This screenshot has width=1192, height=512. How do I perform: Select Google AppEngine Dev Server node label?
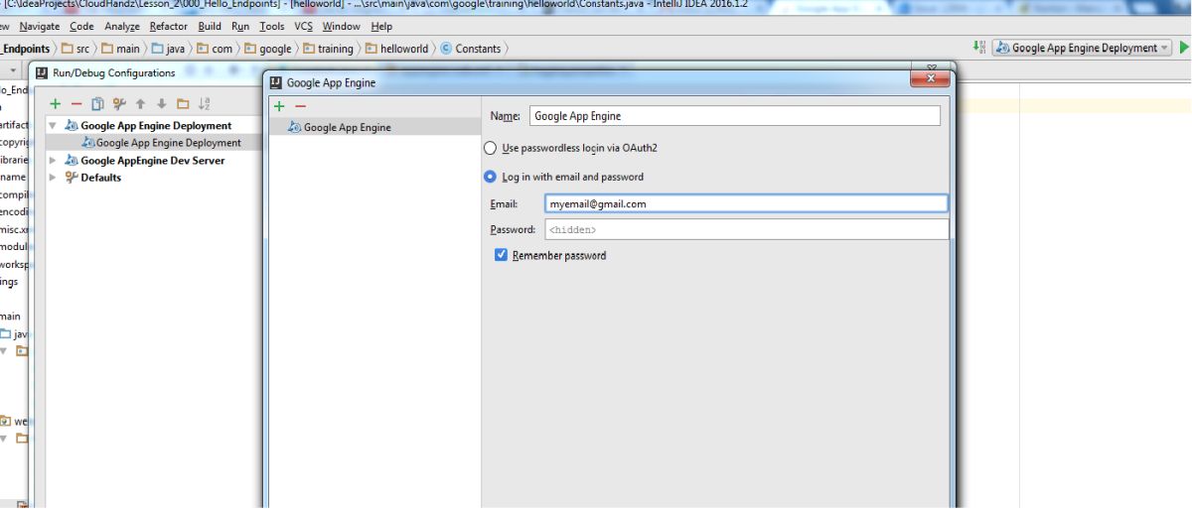[x=152, y=160]
